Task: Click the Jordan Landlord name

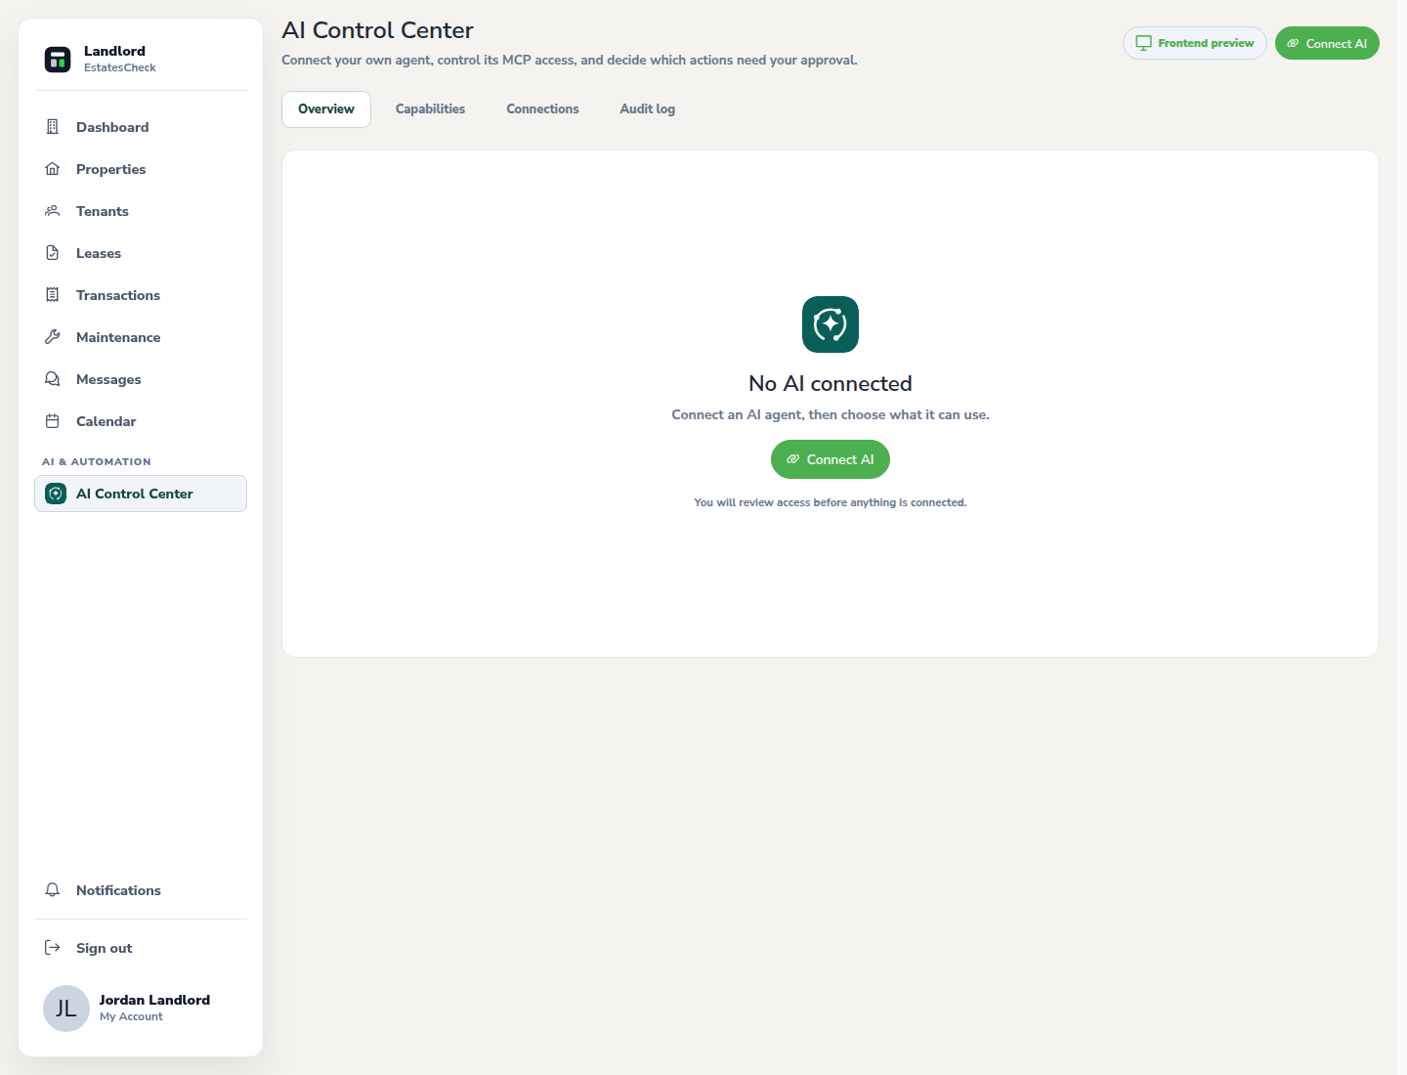Action: click(154, 1000)
